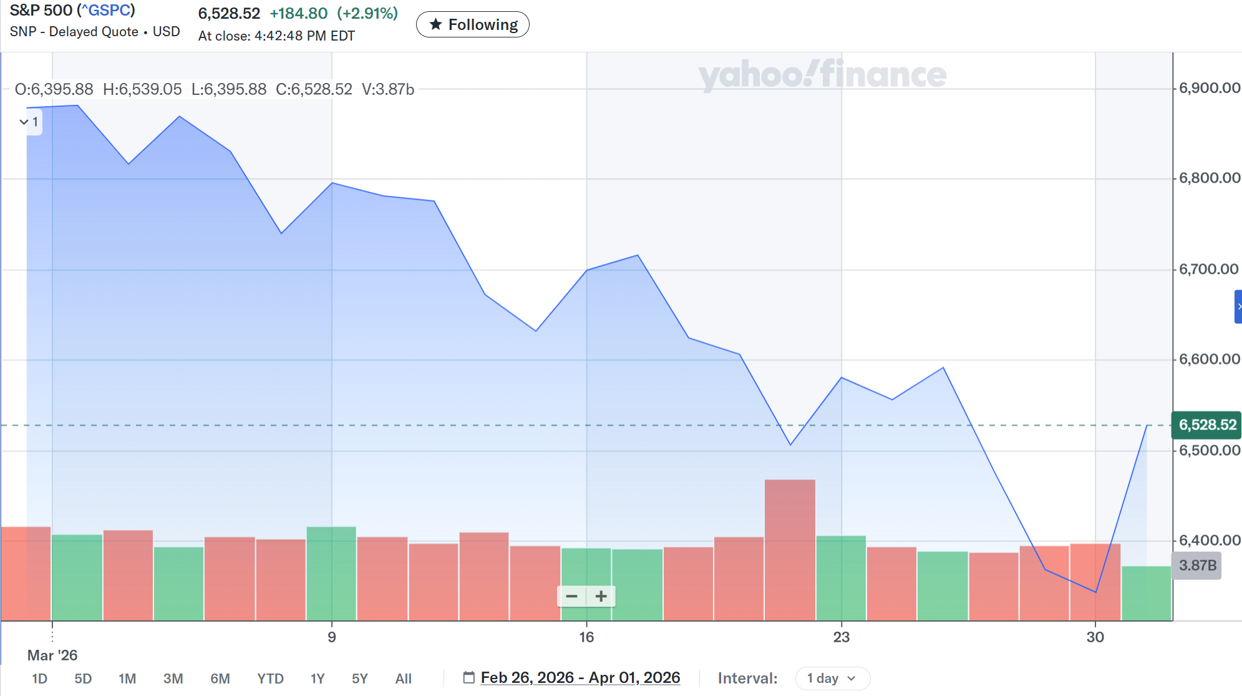Click the zoom in plus icon
Viewport: 1242px width, 696px height.
click(601, 597)
